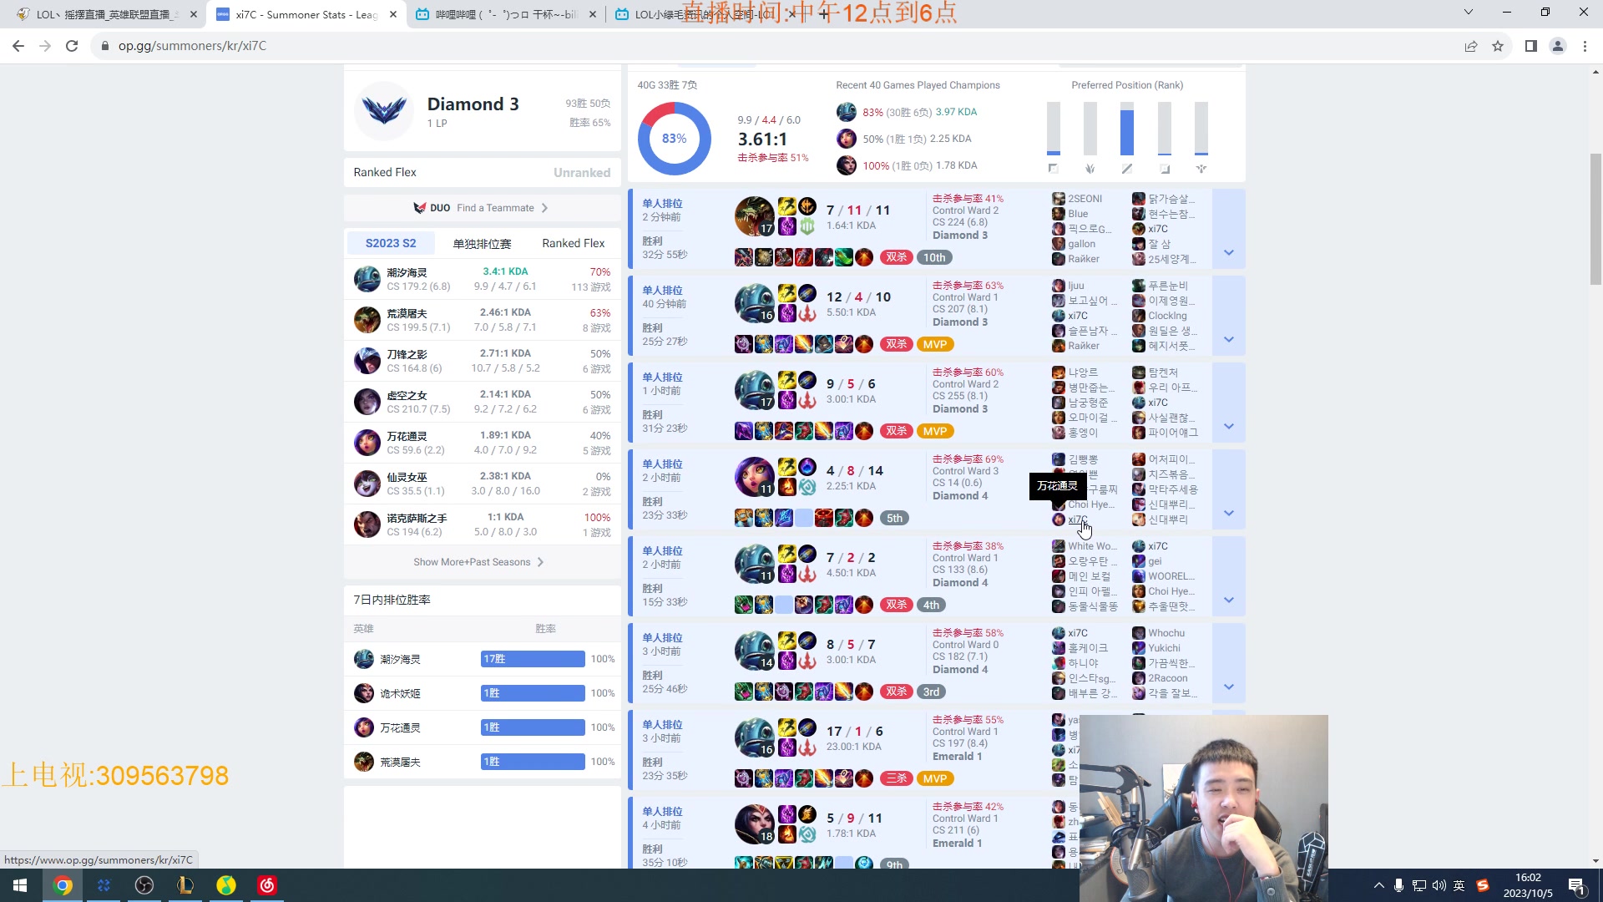1603x902 pixels.
Task: Click the MVP badge on the second match
Action: [x=934, y=343]
